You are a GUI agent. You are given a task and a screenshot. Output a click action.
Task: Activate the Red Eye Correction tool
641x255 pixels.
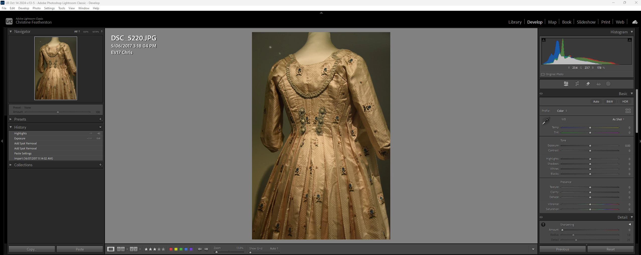(x=598, y=84)
